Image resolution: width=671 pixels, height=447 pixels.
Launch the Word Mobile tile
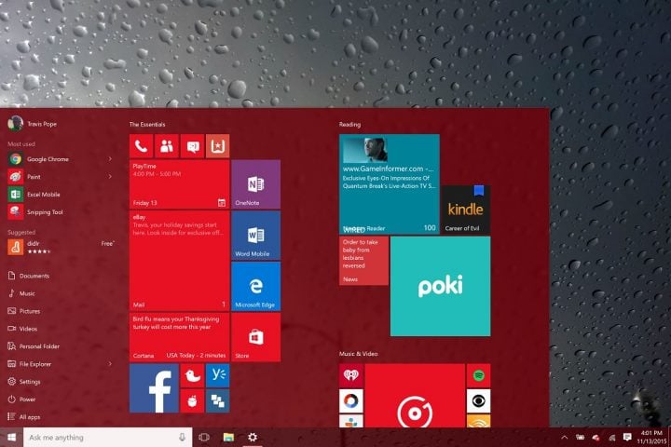coord(256,236)
